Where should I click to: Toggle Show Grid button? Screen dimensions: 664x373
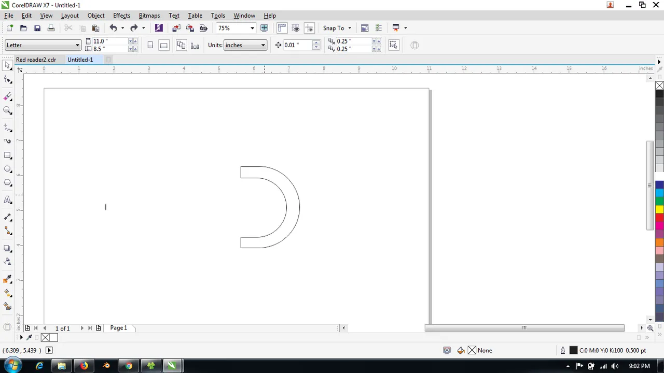pyautogui.click(x=296, y=28)
